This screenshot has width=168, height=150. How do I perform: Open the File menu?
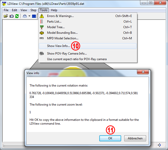click(x=6, y=10)
